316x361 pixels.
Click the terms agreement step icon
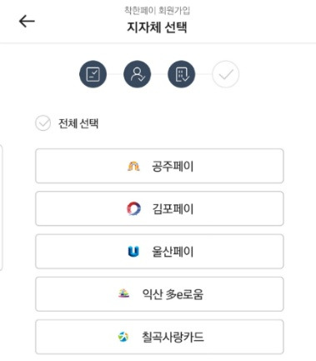click(x=93, y=74)
